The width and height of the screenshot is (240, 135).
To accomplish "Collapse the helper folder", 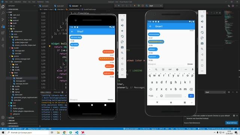I will (16, 37).
